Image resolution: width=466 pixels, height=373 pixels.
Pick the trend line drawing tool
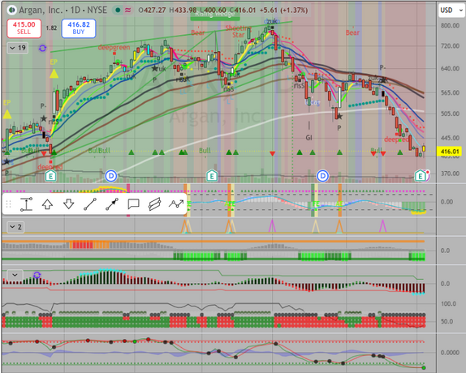tap(90, 204)
